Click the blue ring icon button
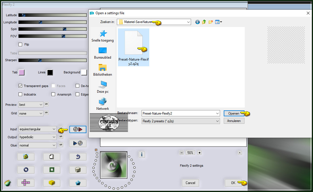This screenshot has width=313, height=192. (26, 170)
